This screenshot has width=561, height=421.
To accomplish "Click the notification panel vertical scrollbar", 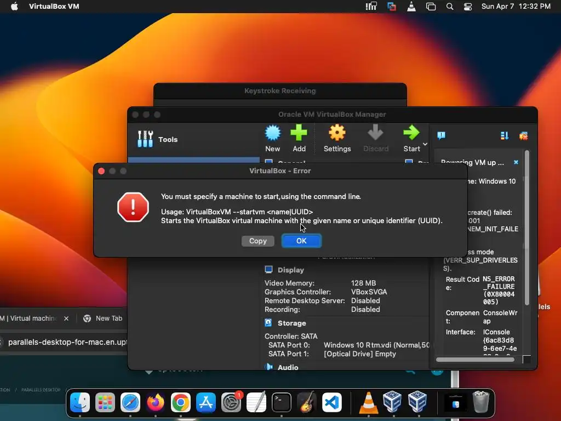I will [x=526, y=227].
